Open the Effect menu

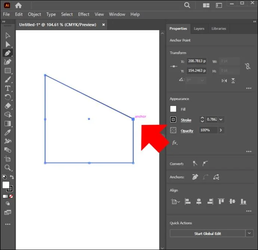pos(84,14)
